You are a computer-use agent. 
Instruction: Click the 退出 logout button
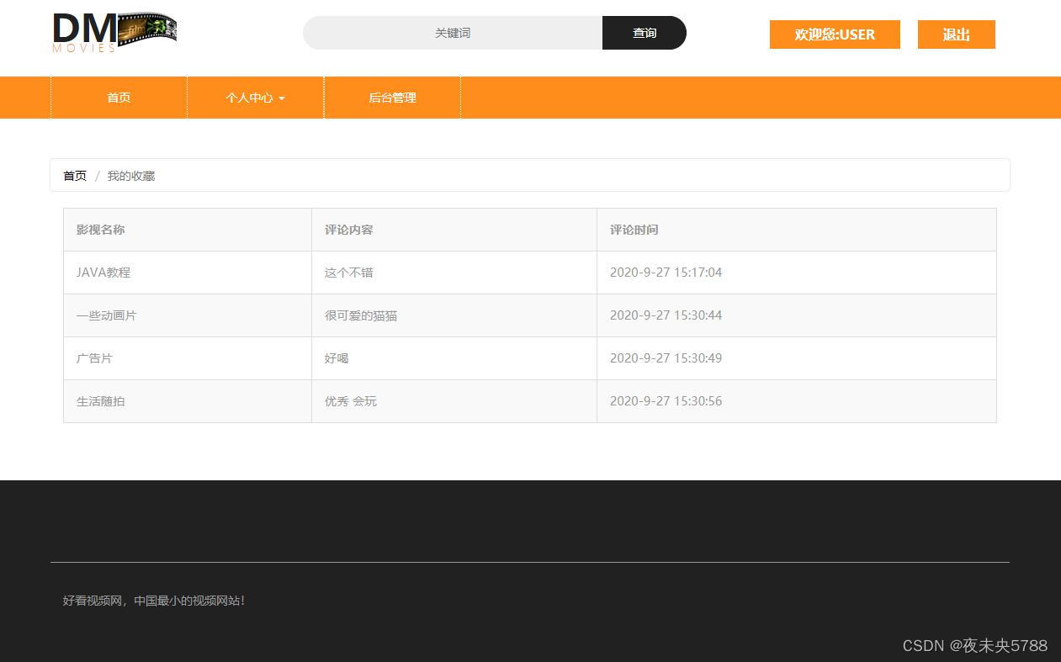coord(957,34)
